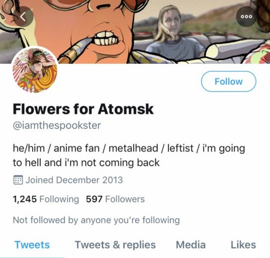The image size is (270, 258).
Task: View the 597 Followers list
Action: [115, 199]
